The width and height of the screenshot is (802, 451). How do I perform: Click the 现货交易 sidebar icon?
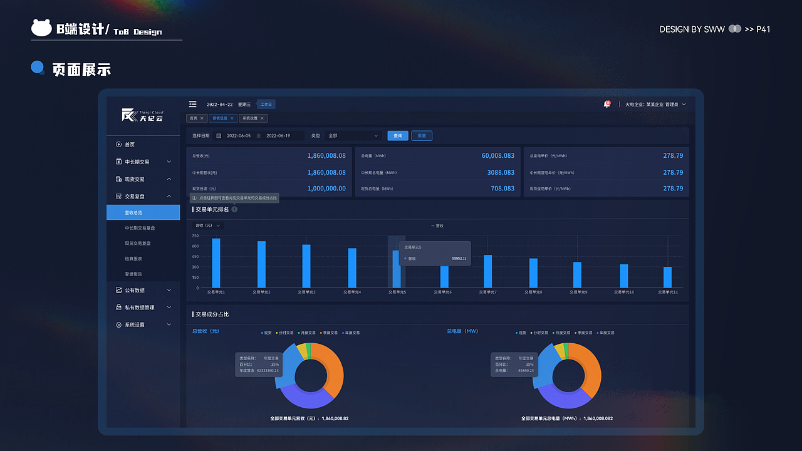tap(119, 179)
